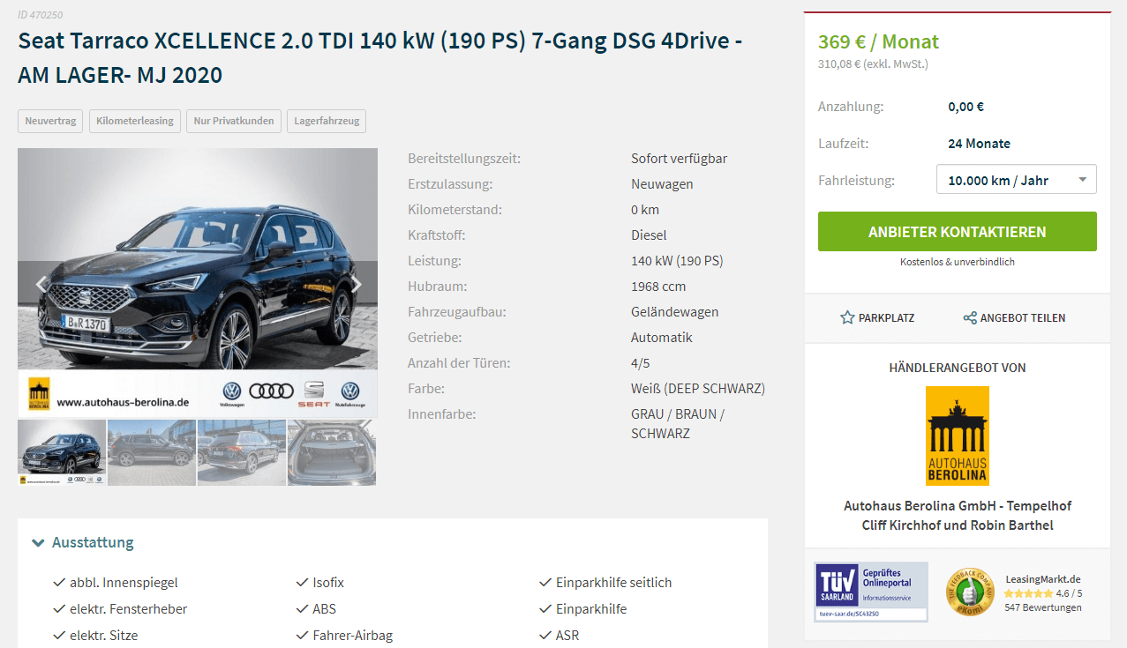This screenshot has width=1127, height=648.
Task: Click the Ausstattung section heading
Action: click(93, 542)
